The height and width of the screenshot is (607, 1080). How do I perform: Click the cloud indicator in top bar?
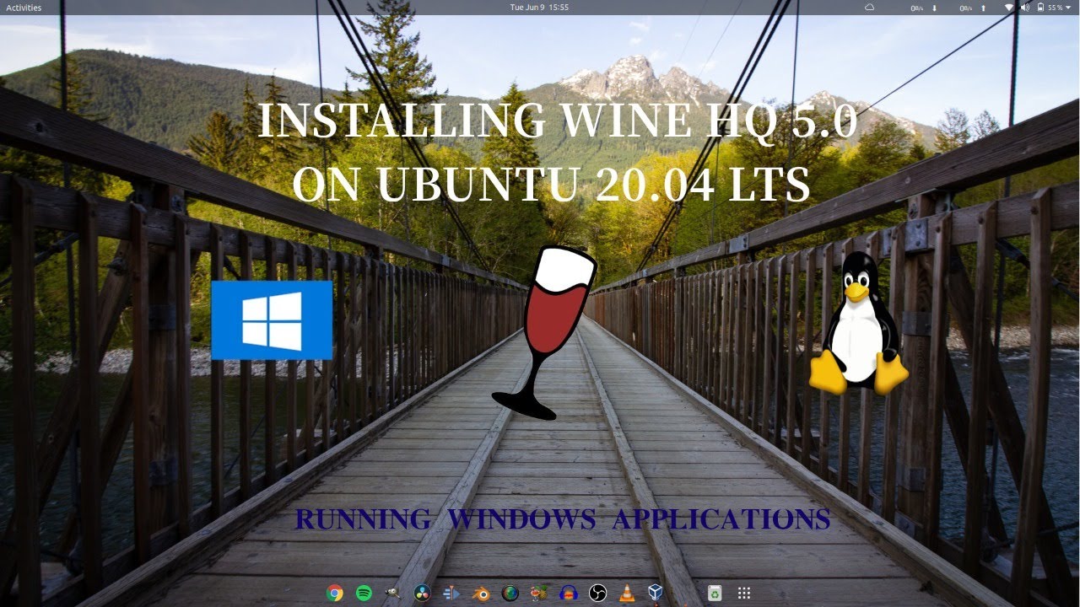[870, 7]
